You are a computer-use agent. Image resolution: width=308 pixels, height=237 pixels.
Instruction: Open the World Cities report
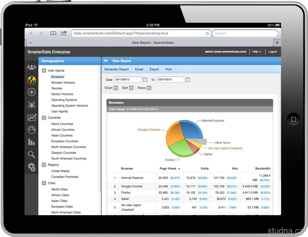click(x=59, y=189)
